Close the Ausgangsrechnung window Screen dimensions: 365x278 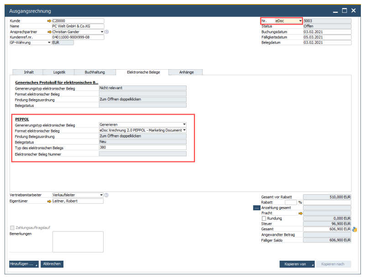[353, 10]
